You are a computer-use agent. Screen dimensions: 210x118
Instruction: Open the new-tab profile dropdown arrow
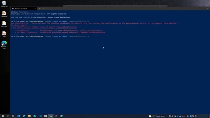(43, 9)
